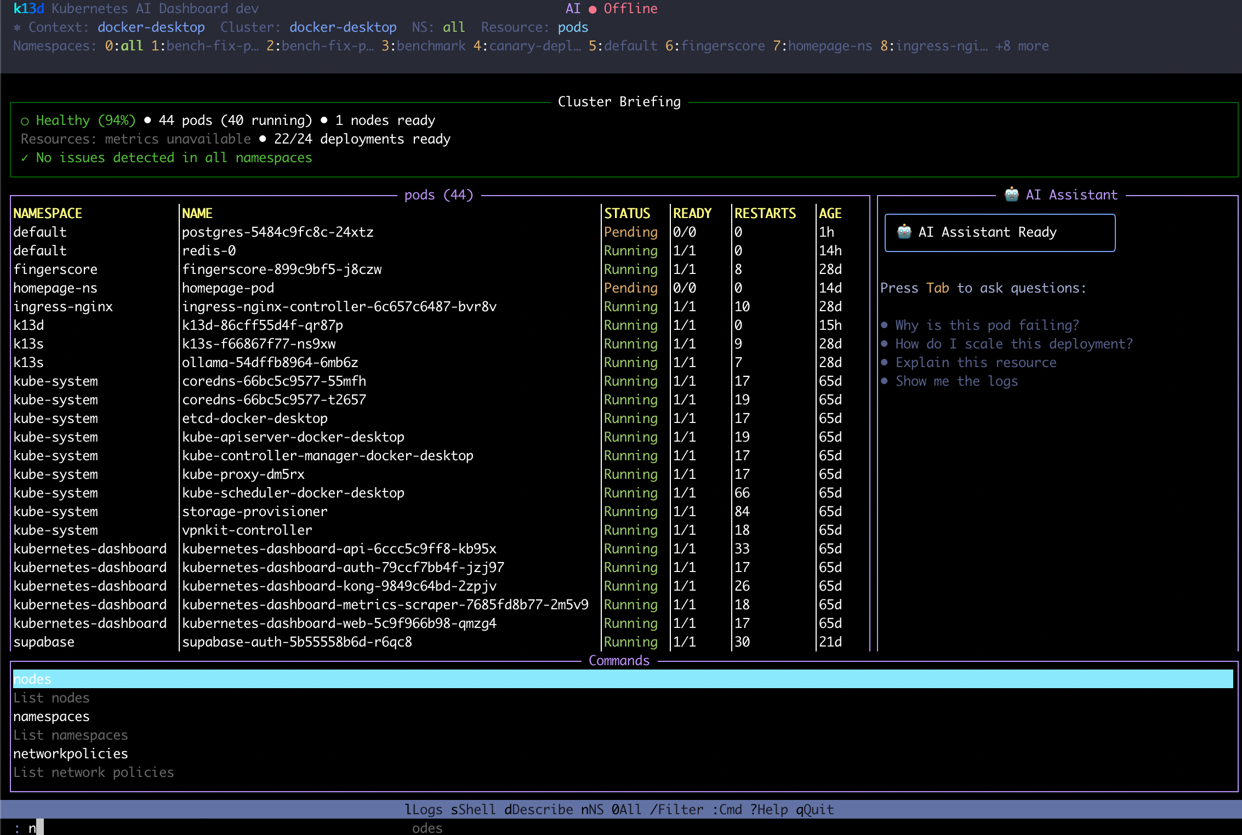Expand the +8 more namespaces list

[x=1022, y=46]
